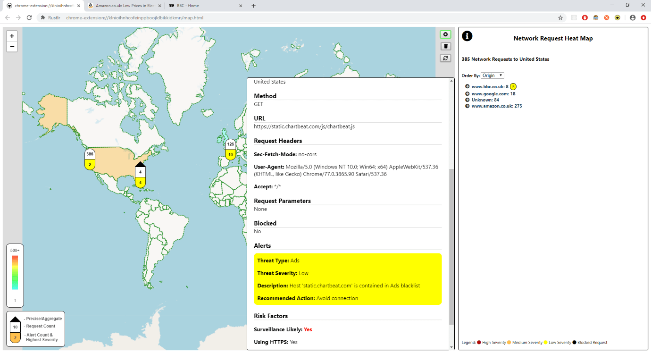The height and width of the screenshot is (353, 651).
Task: Click the trash icon to clear requests
Action: click(x=445, y=46)
